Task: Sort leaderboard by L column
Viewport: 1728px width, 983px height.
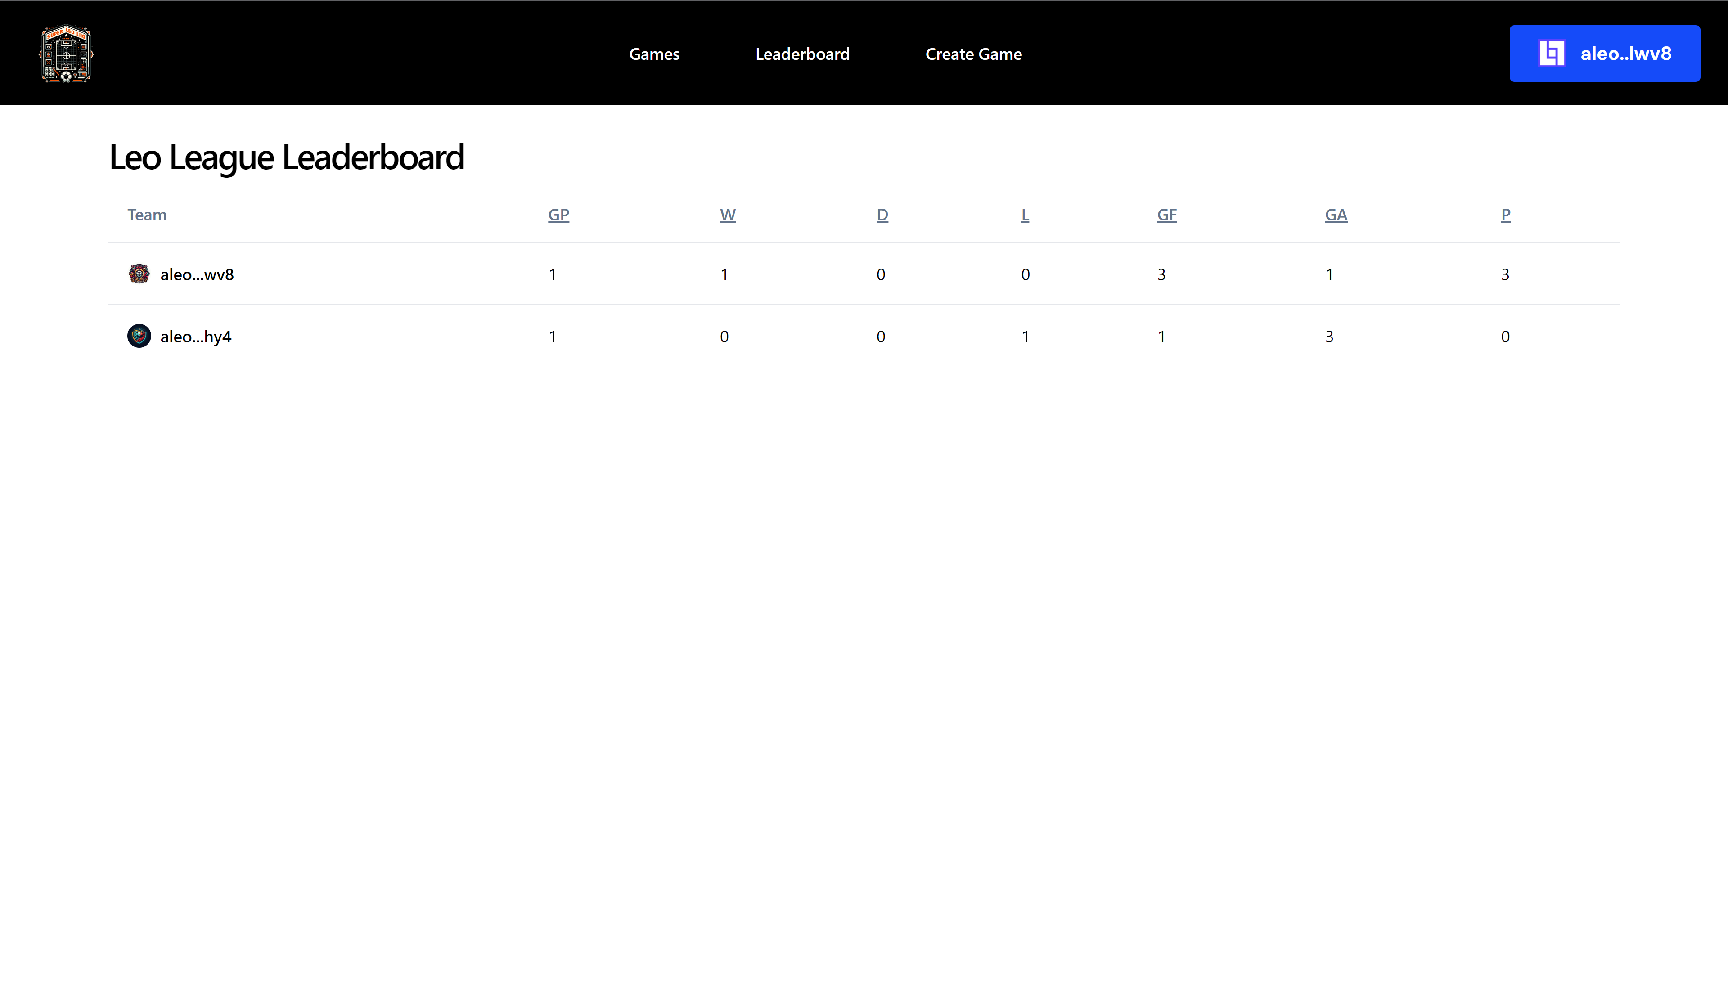Action: coord(1024,215)
